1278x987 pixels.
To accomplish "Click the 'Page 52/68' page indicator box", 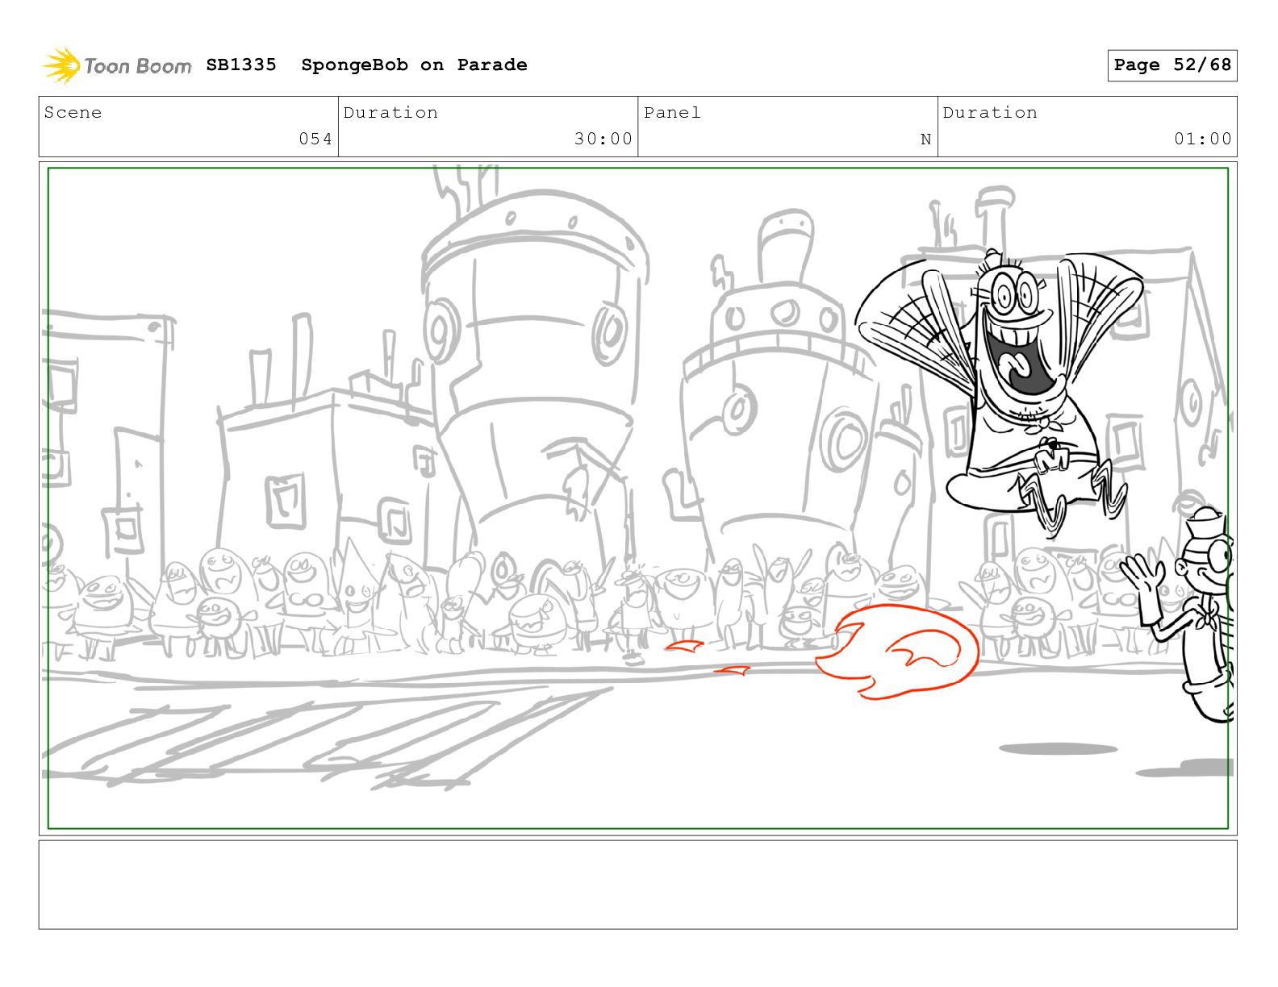I will [1171, 65].
